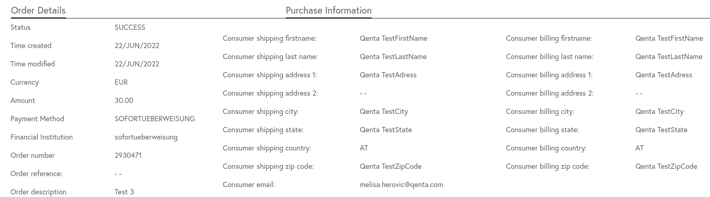Image resolution: width=710 pixels, height=197 pixels.
Task: Click the SUCCESS status value
Action: [x=130, y=27]
